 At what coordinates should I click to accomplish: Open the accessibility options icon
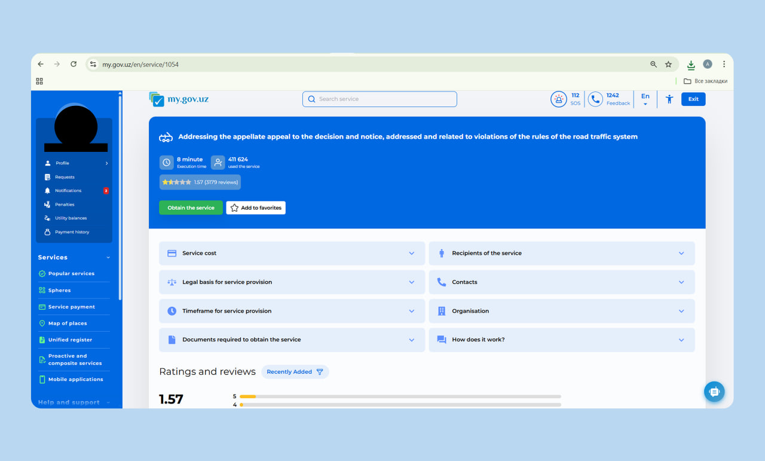point(669,99)
